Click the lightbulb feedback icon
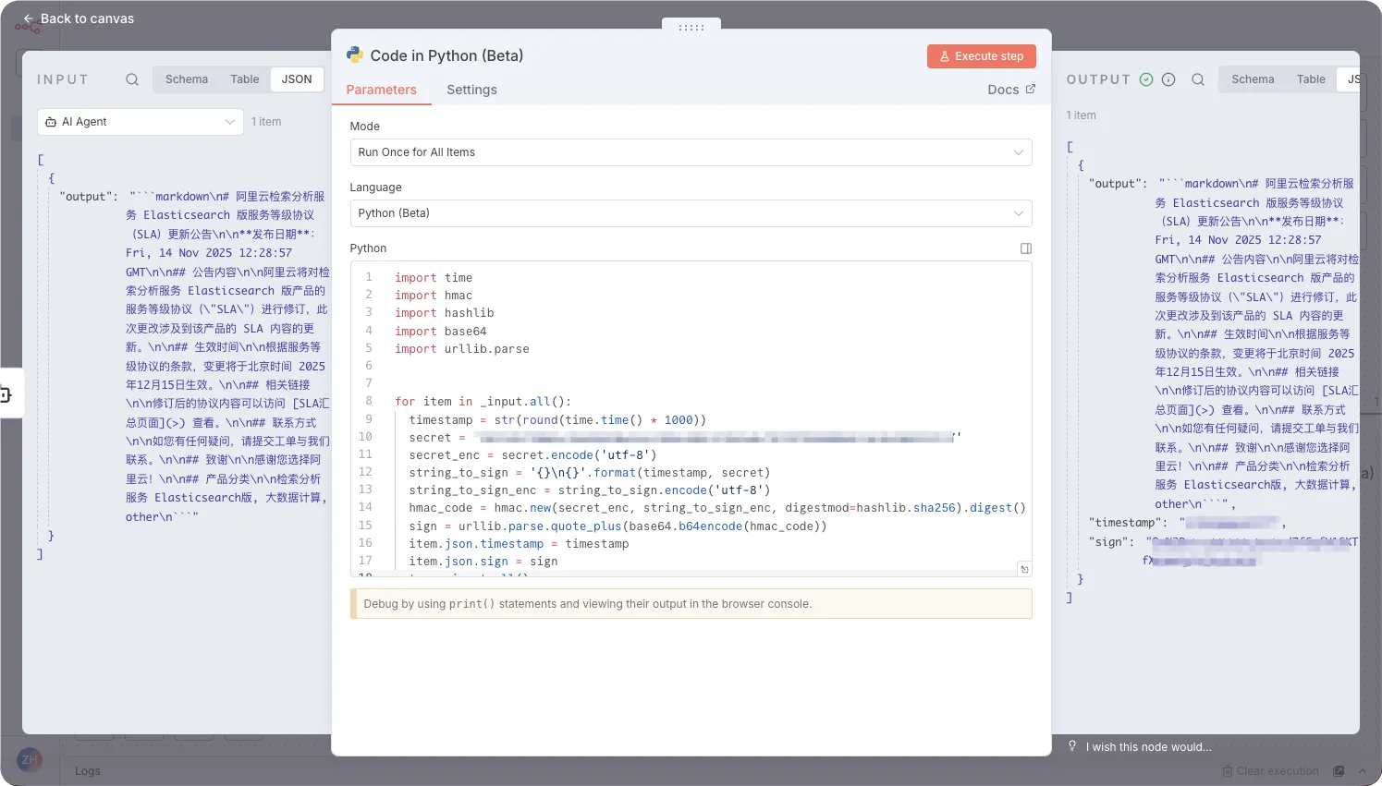 tap(1072, 746)
